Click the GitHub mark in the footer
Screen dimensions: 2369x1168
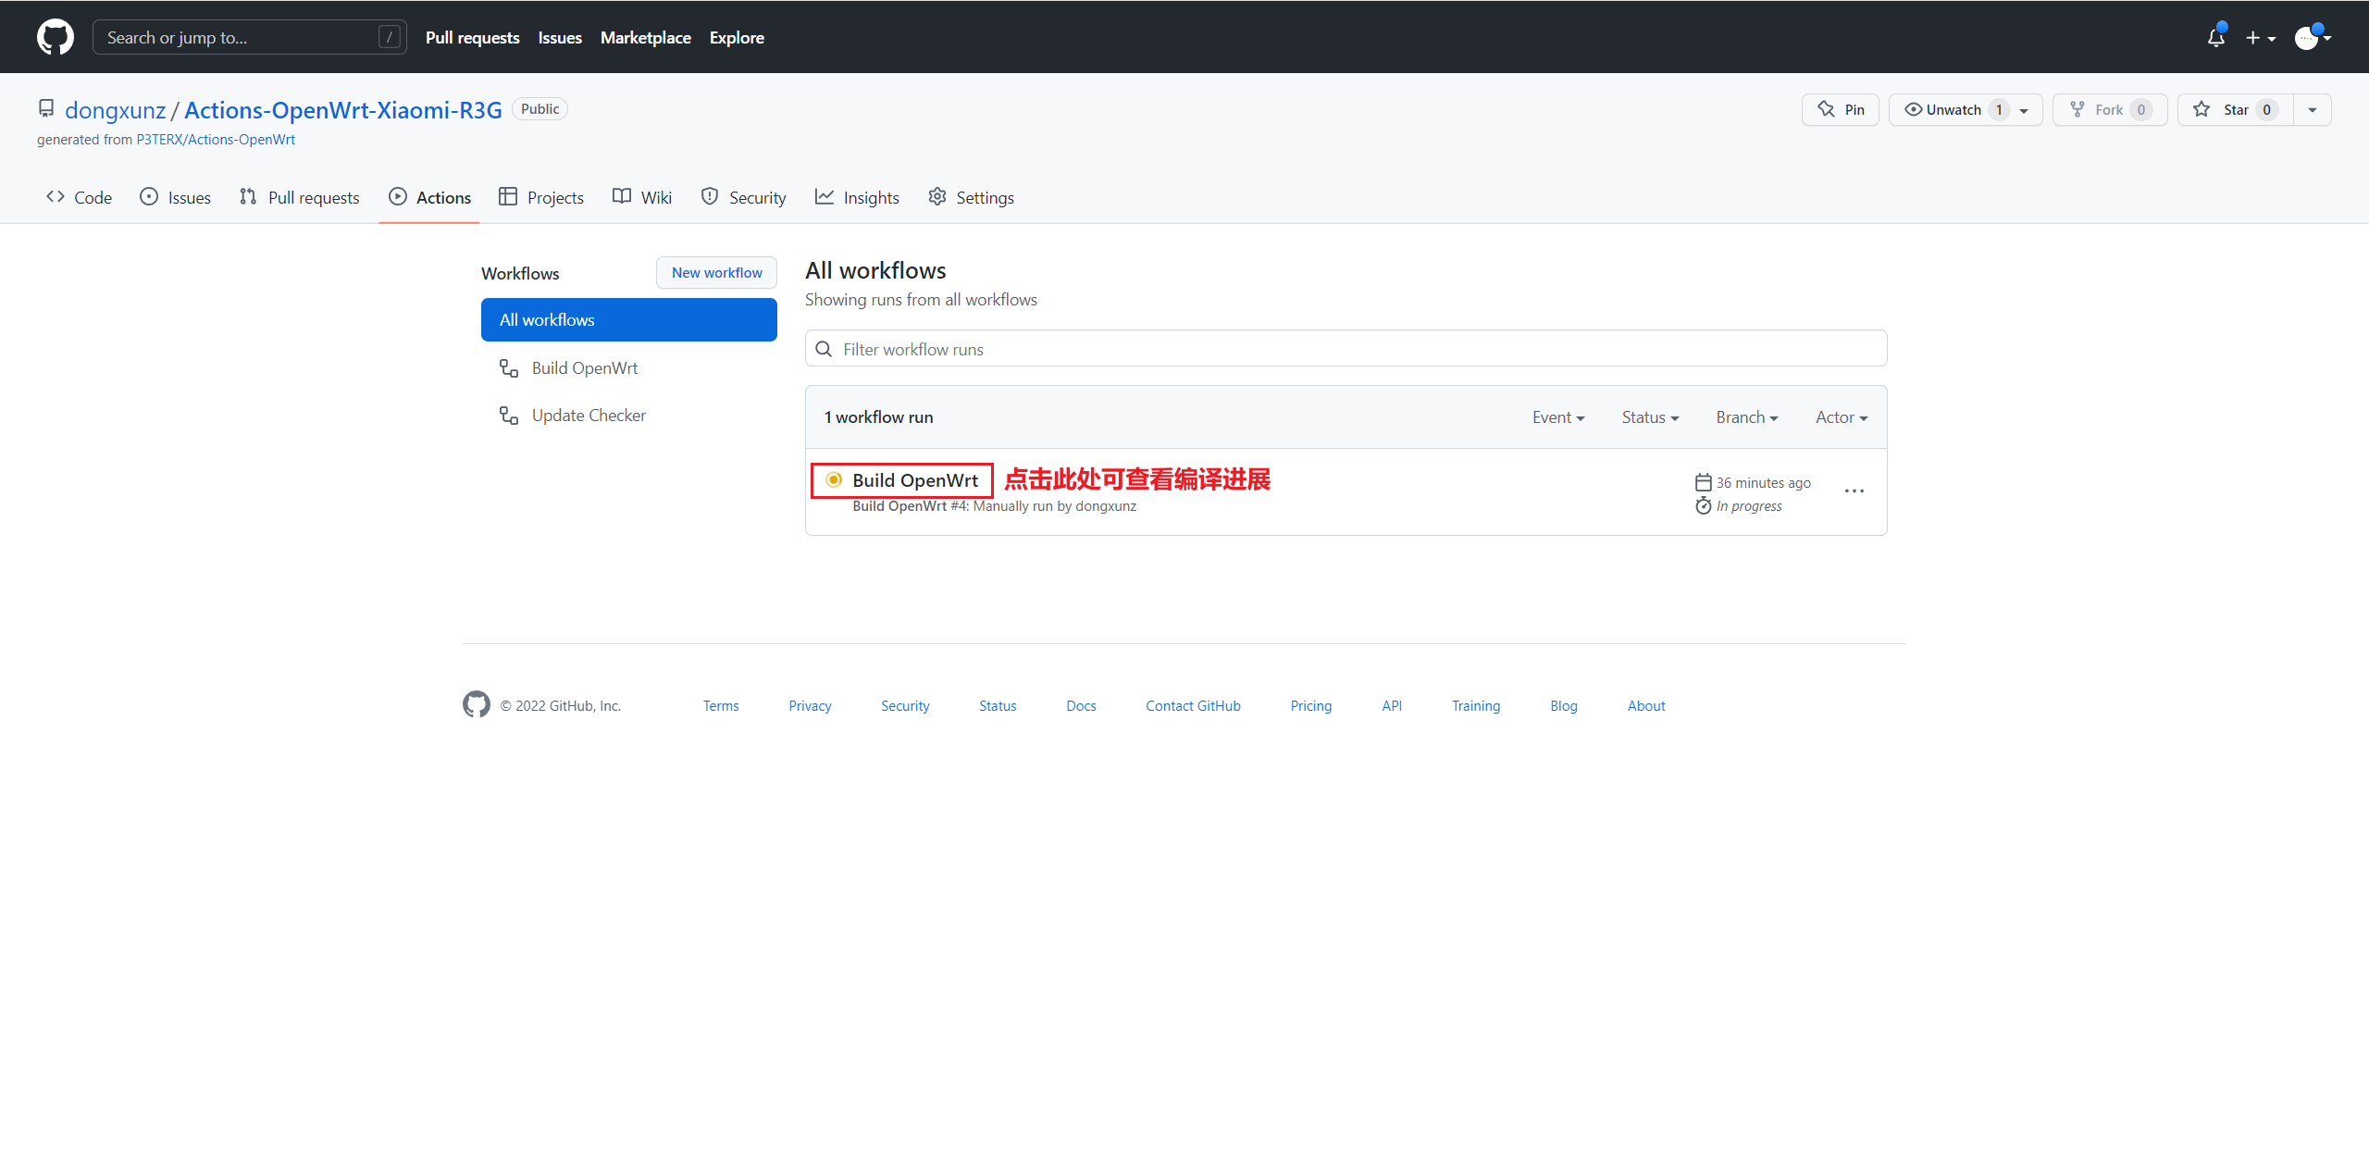pos(477,704)
